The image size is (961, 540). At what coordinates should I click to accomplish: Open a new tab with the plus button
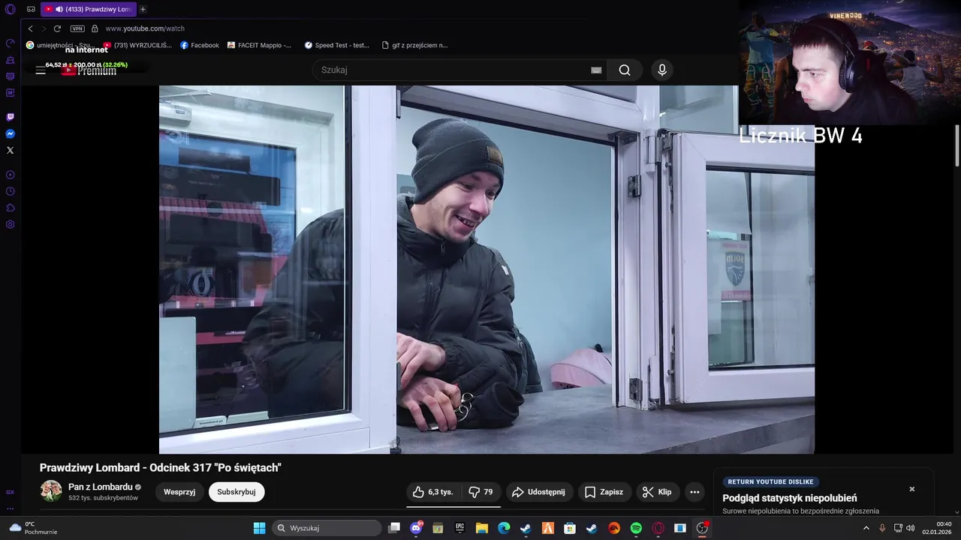[143, 9]
